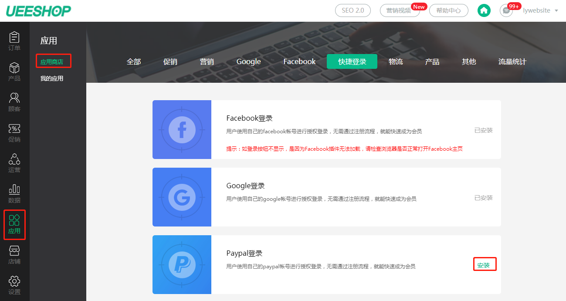Expand the lywebsite account dropdown

point(540,10)
